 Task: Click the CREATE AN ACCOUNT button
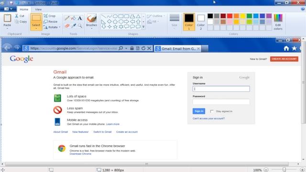click(284, 59)
